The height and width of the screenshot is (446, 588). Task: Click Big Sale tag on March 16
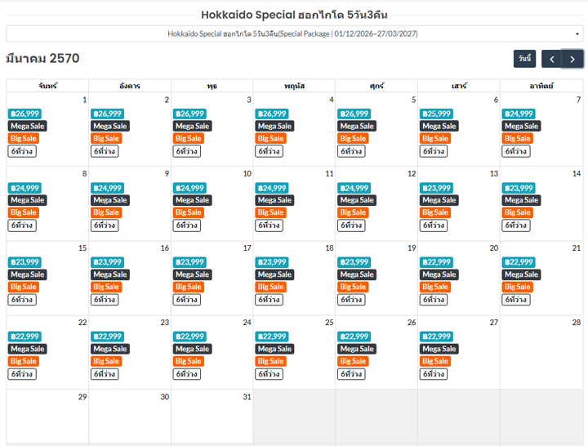click(106, 287)
